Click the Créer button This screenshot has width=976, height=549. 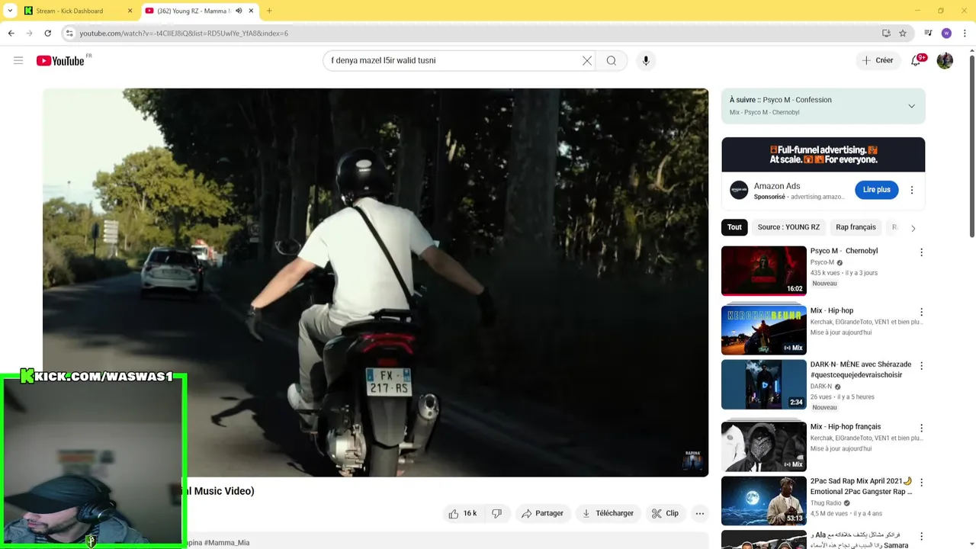tap(878, 60)
